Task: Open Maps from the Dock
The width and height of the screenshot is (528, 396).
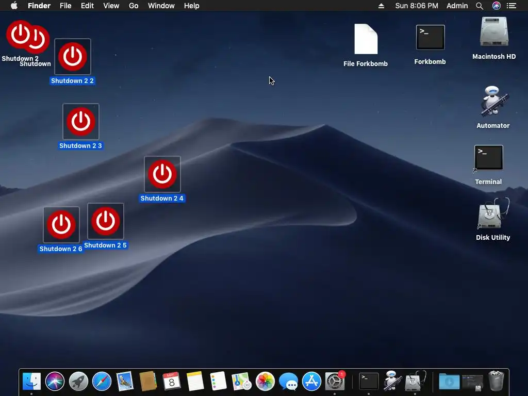Action: click(241, 381)
